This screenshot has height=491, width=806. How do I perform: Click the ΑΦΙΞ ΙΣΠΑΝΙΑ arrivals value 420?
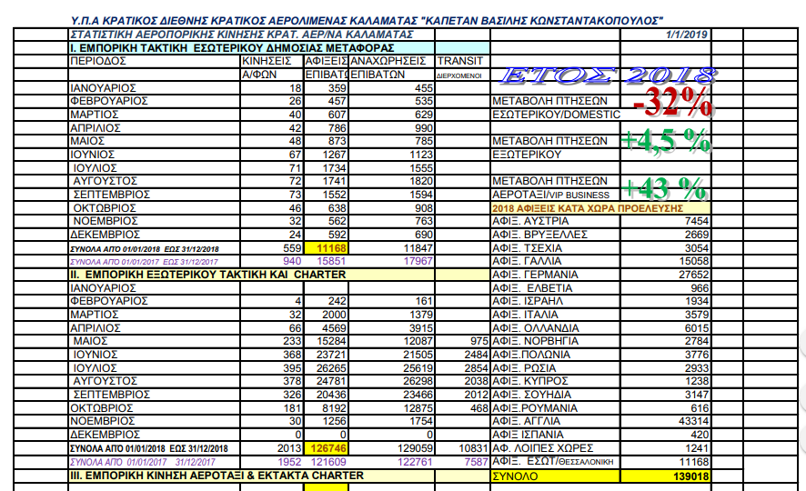tap(700, 435)
